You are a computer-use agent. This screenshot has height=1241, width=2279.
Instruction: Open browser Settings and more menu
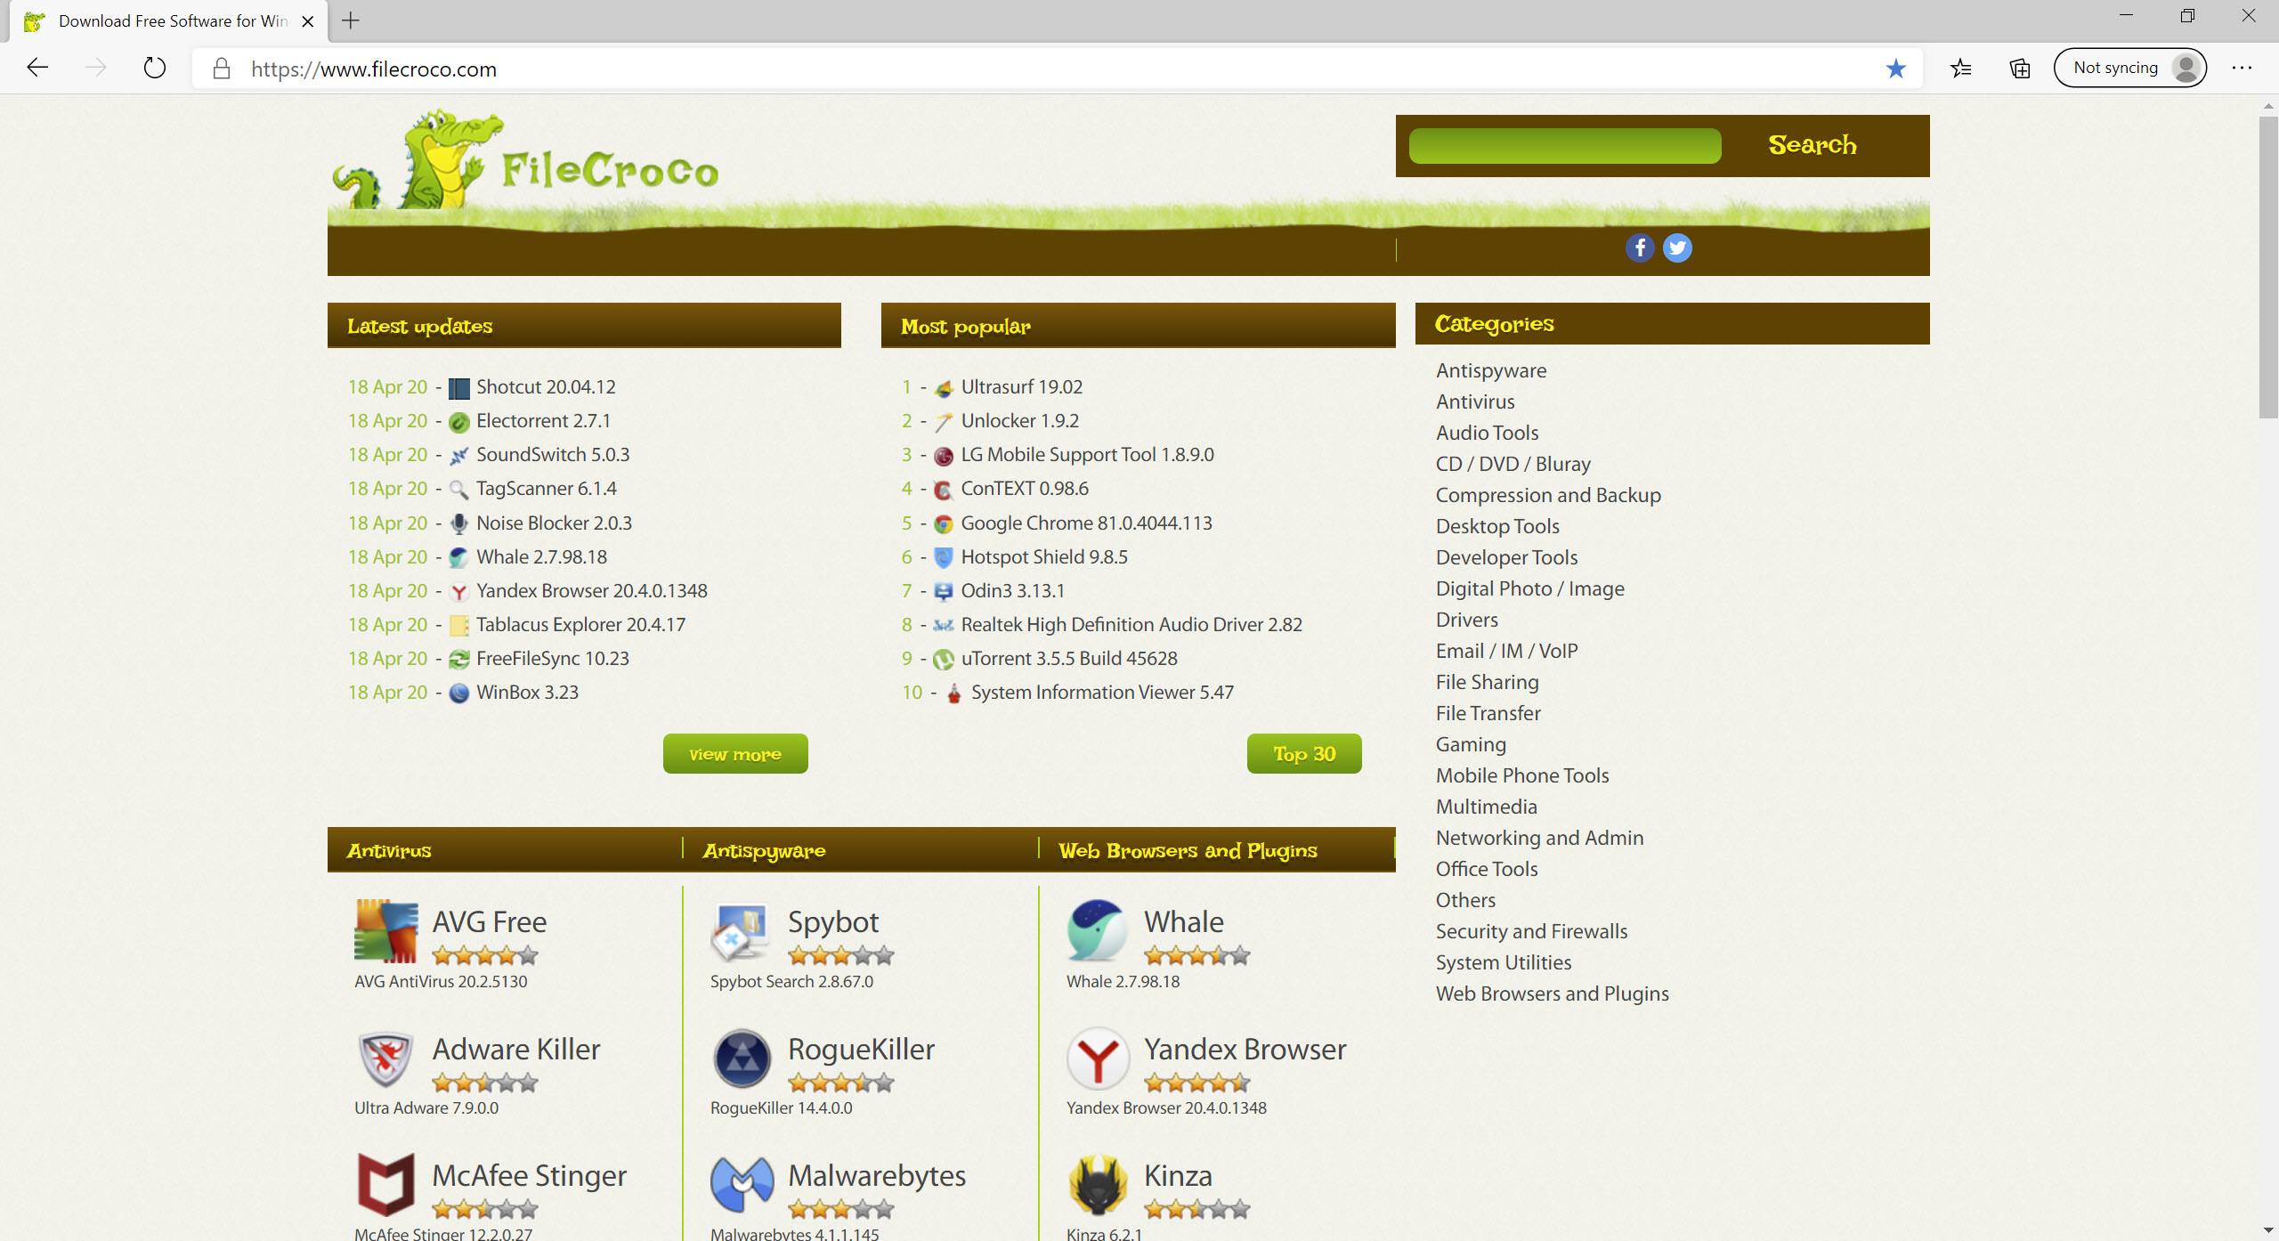tap(2242, 69)
